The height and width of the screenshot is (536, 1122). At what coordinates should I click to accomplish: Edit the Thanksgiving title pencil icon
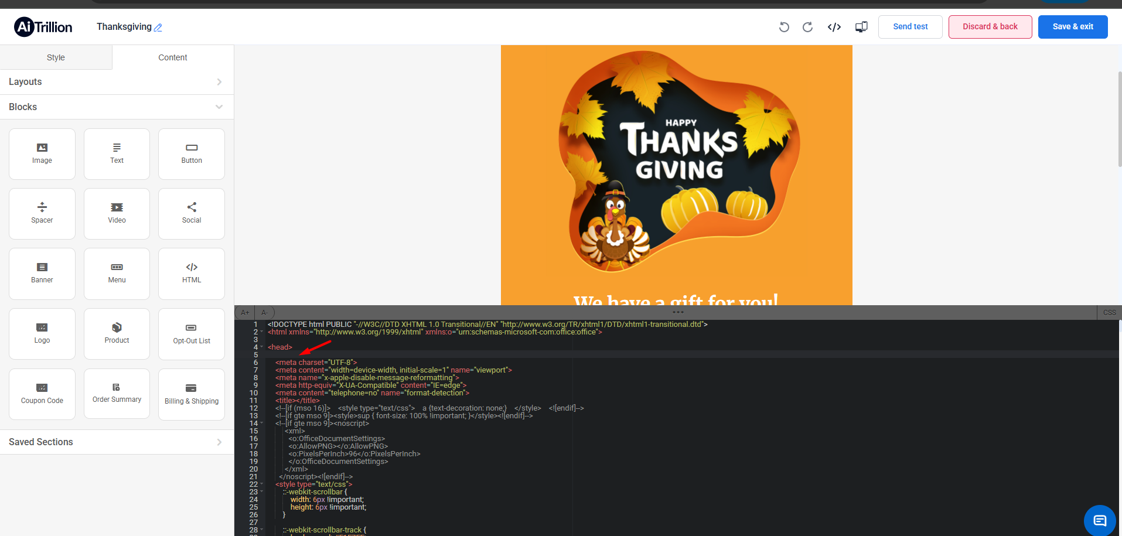click(158, 28)
